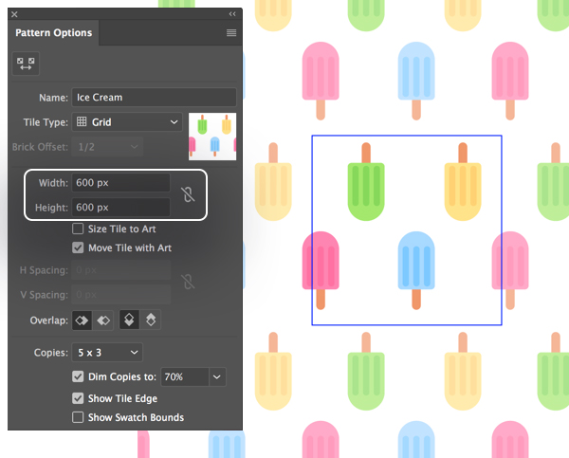
Task: Open the Pattern Options panel menu
Action: click(x=231, y=33)
